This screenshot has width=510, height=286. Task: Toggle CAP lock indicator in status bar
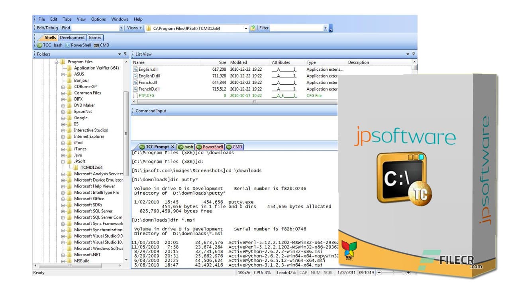click(x=303, y=273)
